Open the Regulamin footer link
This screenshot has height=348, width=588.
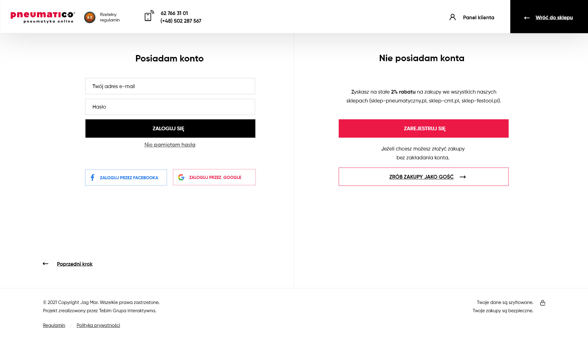coord(54,325)
